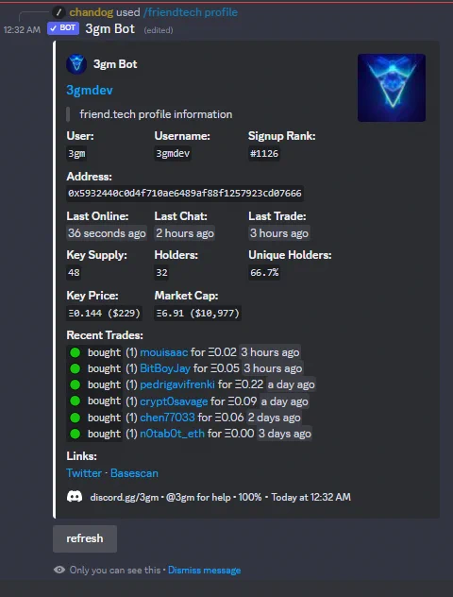The image size is (453, 597).
Task: Open crypt0savage trade profile link
Action: click(174, 401)
